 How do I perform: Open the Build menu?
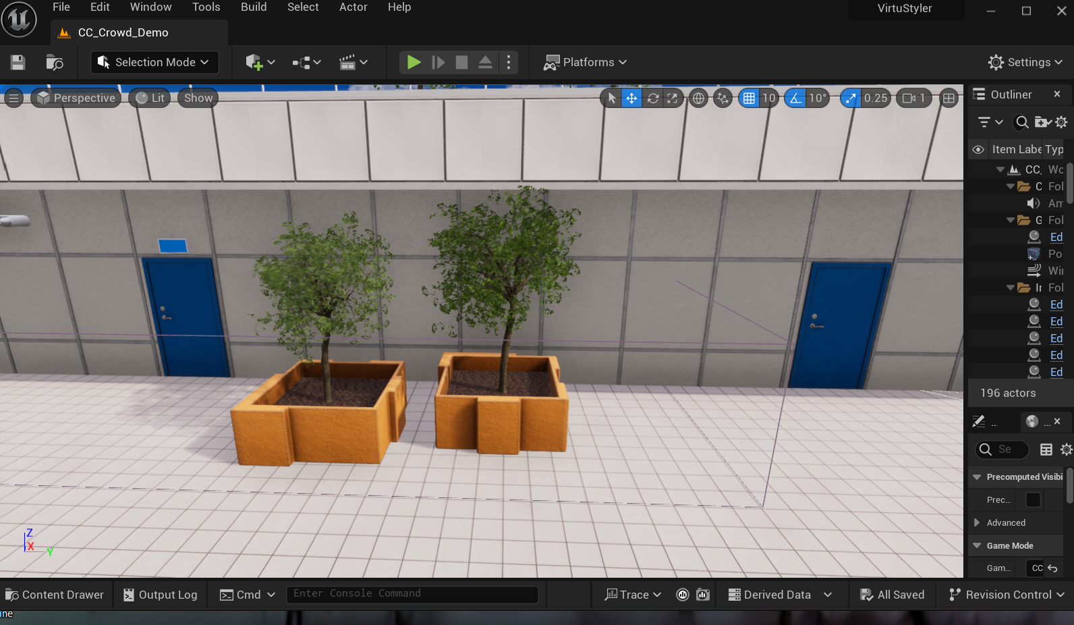point(254,7)
